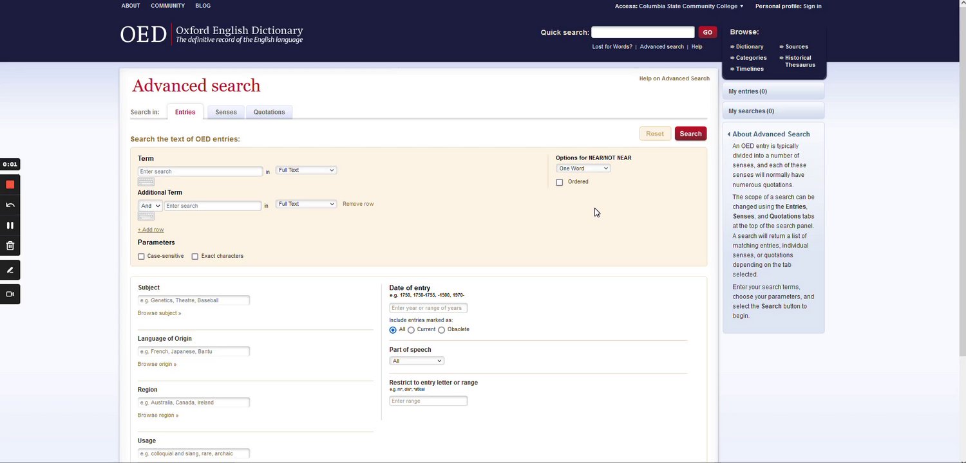
Task: Switch to the Quotations tab
Action: pos(269,112)
